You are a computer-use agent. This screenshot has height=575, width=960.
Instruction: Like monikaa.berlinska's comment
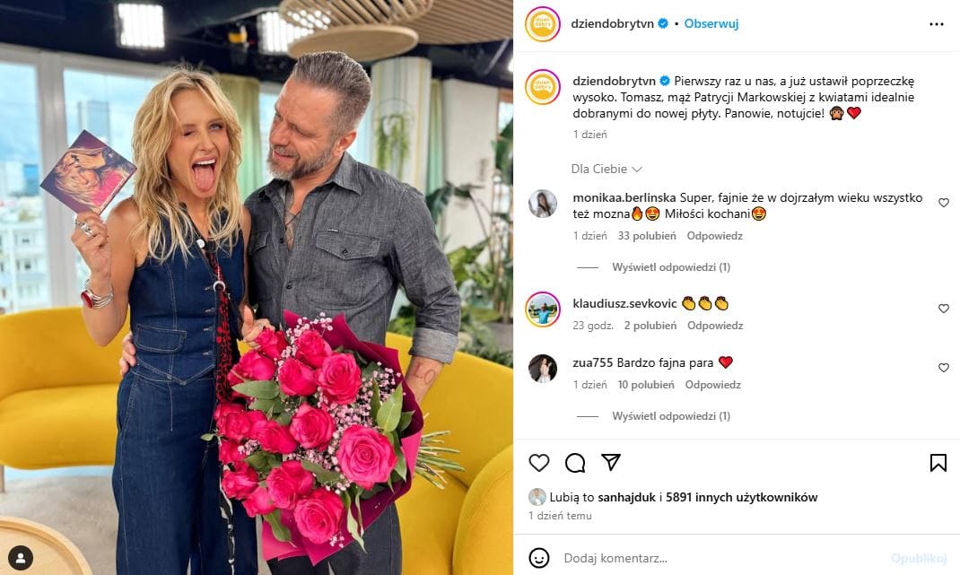click(944, 203)
